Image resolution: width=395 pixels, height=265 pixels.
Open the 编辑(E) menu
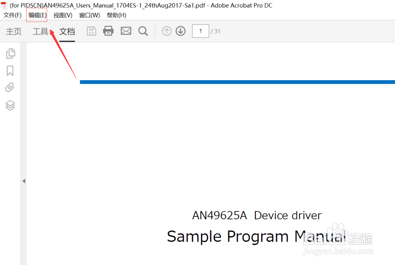[37, 15]
